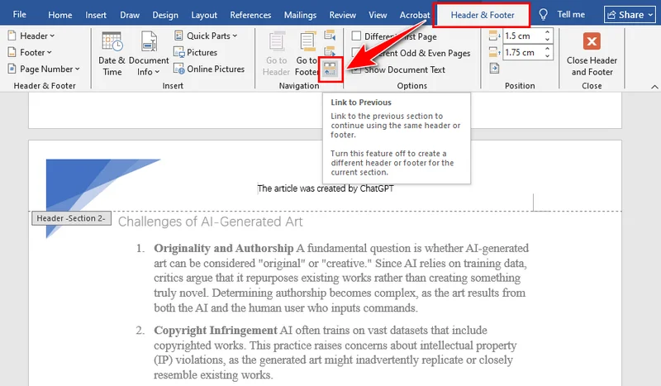Switch to the Insert tab
This screenshot has width=661, height=386.
[x=96, y=15]
